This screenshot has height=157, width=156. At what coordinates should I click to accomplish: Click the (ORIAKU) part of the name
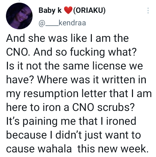point(89,11)
